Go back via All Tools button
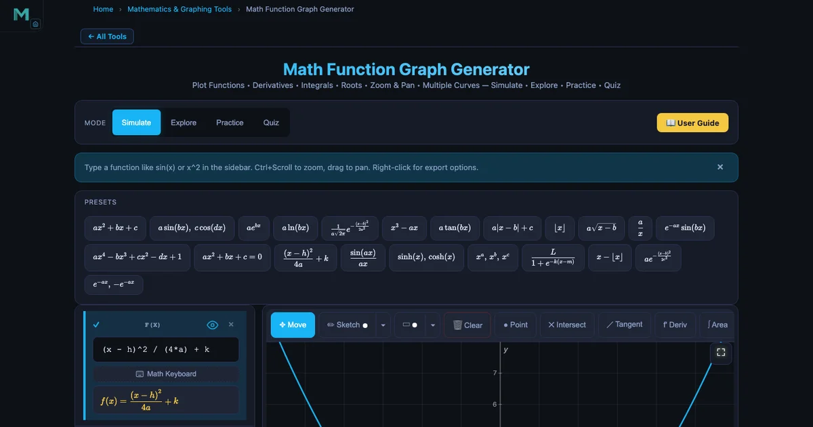Viewport: 813px width, 427px height. [x=107, y=37]
